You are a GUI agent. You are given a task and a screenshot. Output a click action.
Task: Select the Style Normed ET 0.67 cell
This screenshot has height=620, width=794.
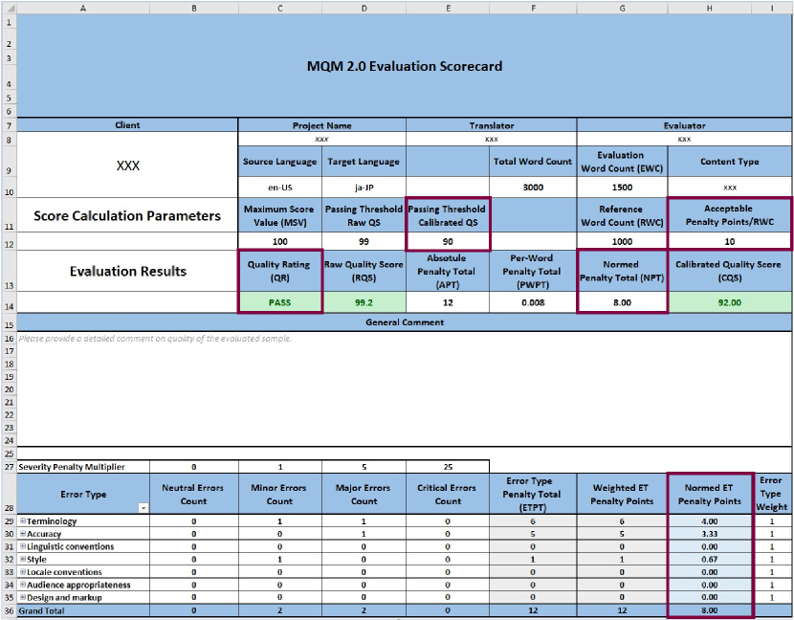pos(709,559)
